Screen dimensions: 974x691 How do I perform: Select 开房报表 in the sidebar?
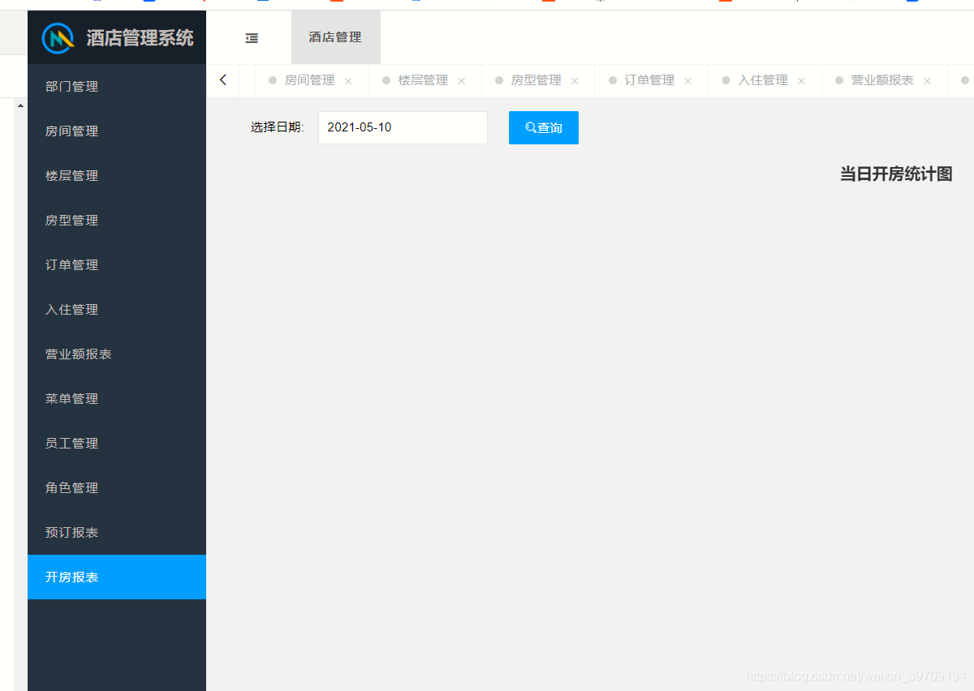(117, 577)
